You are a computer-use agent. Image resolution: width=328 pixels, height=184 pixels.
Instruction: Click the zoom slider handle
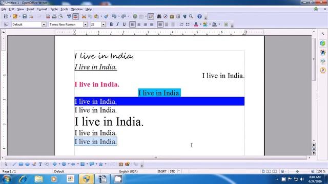click(x=297, y=171)
